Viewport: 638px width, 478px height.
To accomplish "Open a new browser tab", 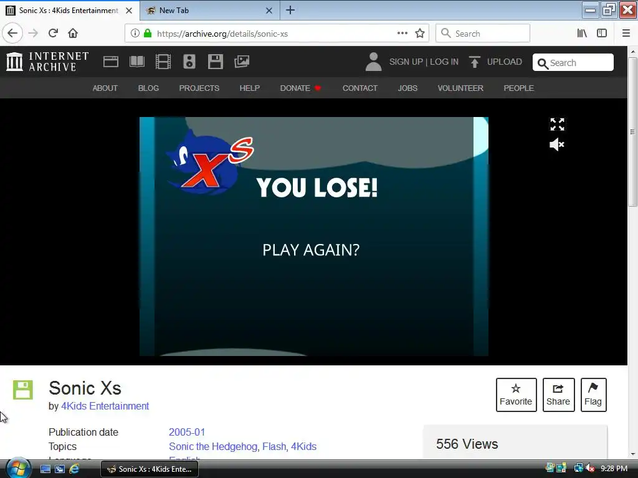I will 290,10.
